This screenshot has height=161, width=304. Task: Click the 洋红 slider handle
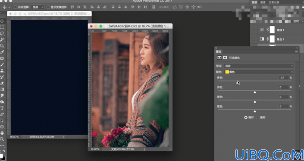coord(255,92)
